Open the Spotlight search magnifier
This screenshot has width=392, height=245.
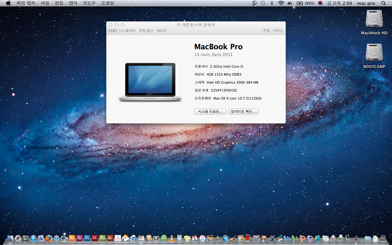pyautogui.click(x=383, y=3)
